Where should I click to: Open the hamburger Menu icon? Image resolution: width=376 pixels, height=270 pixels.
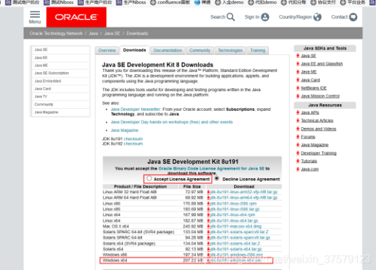click(x=35, y=14)
